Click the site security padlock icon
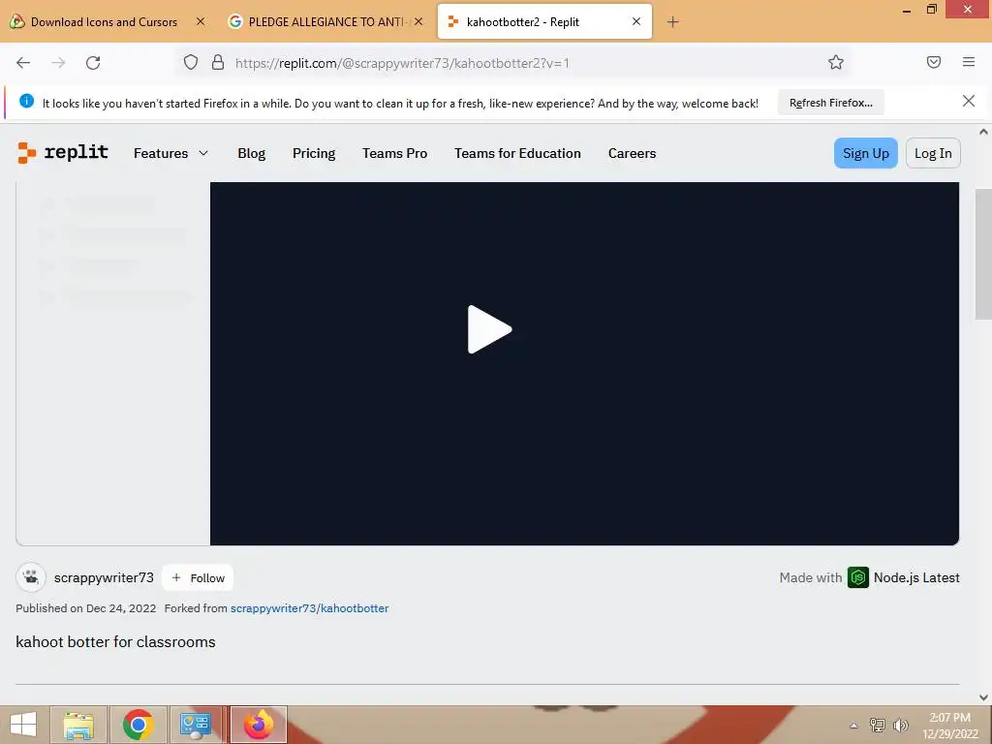 (218, 62)
